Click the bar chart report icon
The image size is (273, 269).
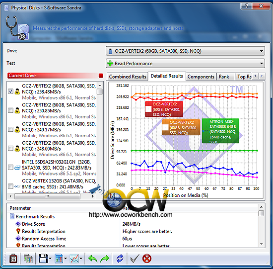59,259
